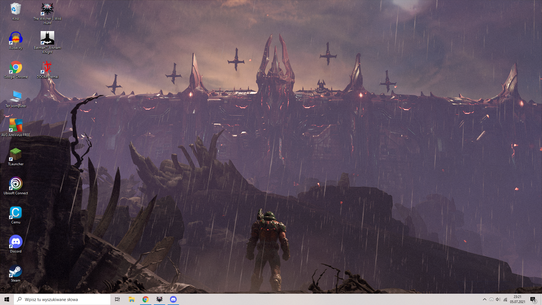Select the Google Chrome desktop shortcut

[16, 70]
